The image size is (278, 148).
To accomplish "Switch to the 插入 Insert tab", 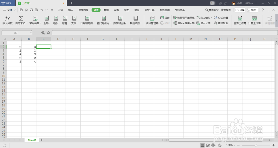I will 71,10.
